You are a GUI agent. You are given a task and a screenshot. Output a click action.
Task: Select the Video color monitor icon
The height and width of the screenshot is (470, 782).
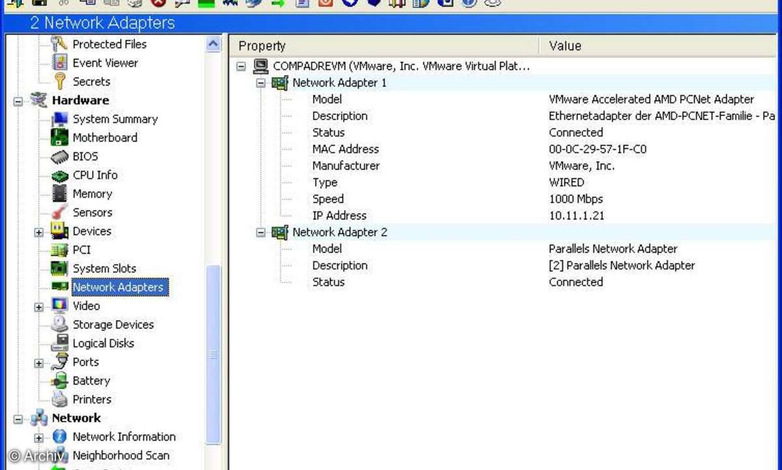[x=59, y=305]
